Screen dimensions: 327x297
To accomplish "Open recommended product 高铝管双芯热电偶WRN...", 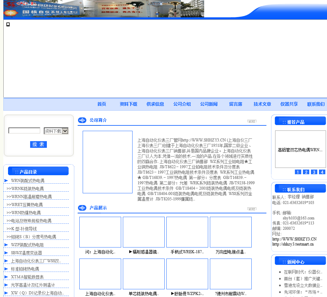I will point(300,150).
